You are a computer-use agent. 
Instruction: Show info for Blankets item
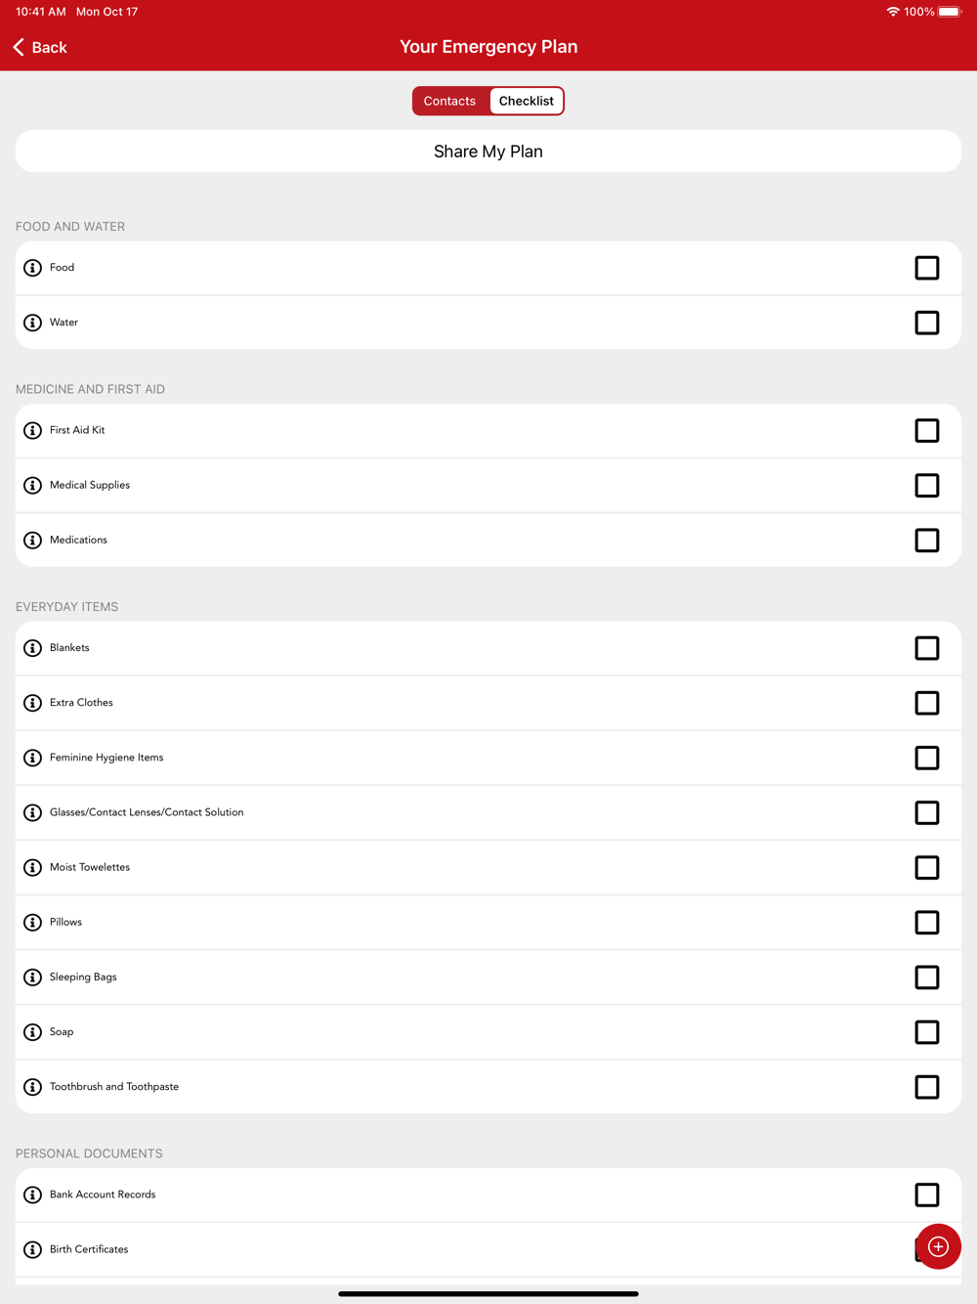[x=32, y=648]
